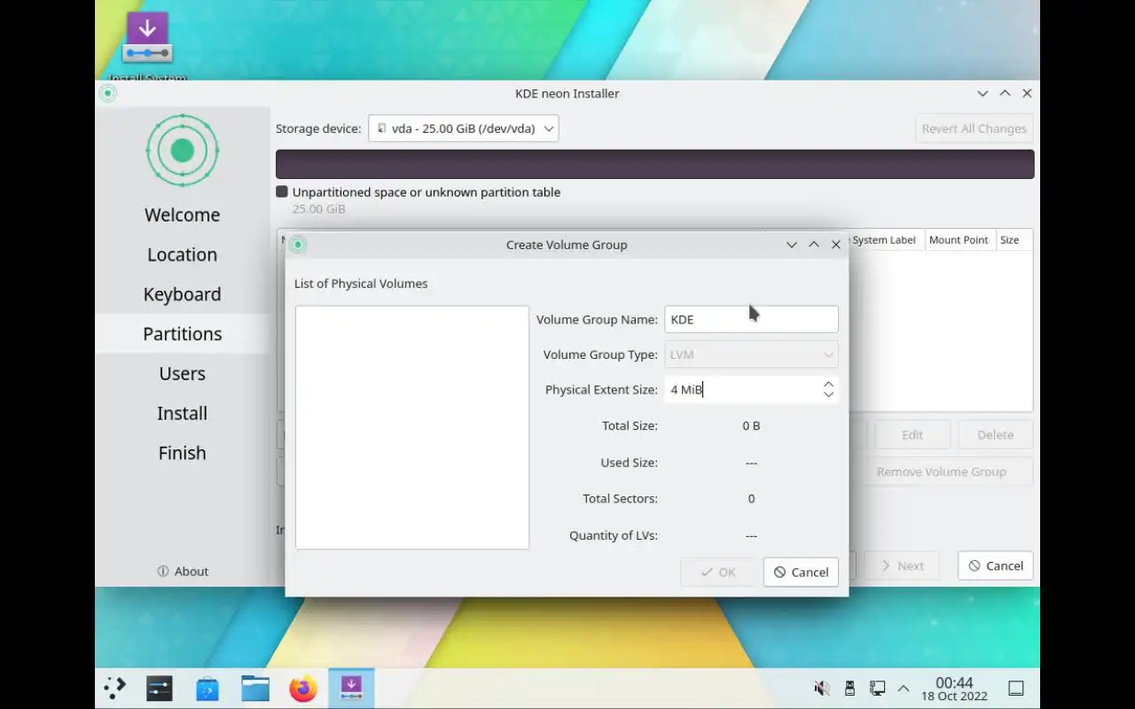Click the Remove Volume Group button
This screenshot has width=1135, height=709.
point(942,471)
